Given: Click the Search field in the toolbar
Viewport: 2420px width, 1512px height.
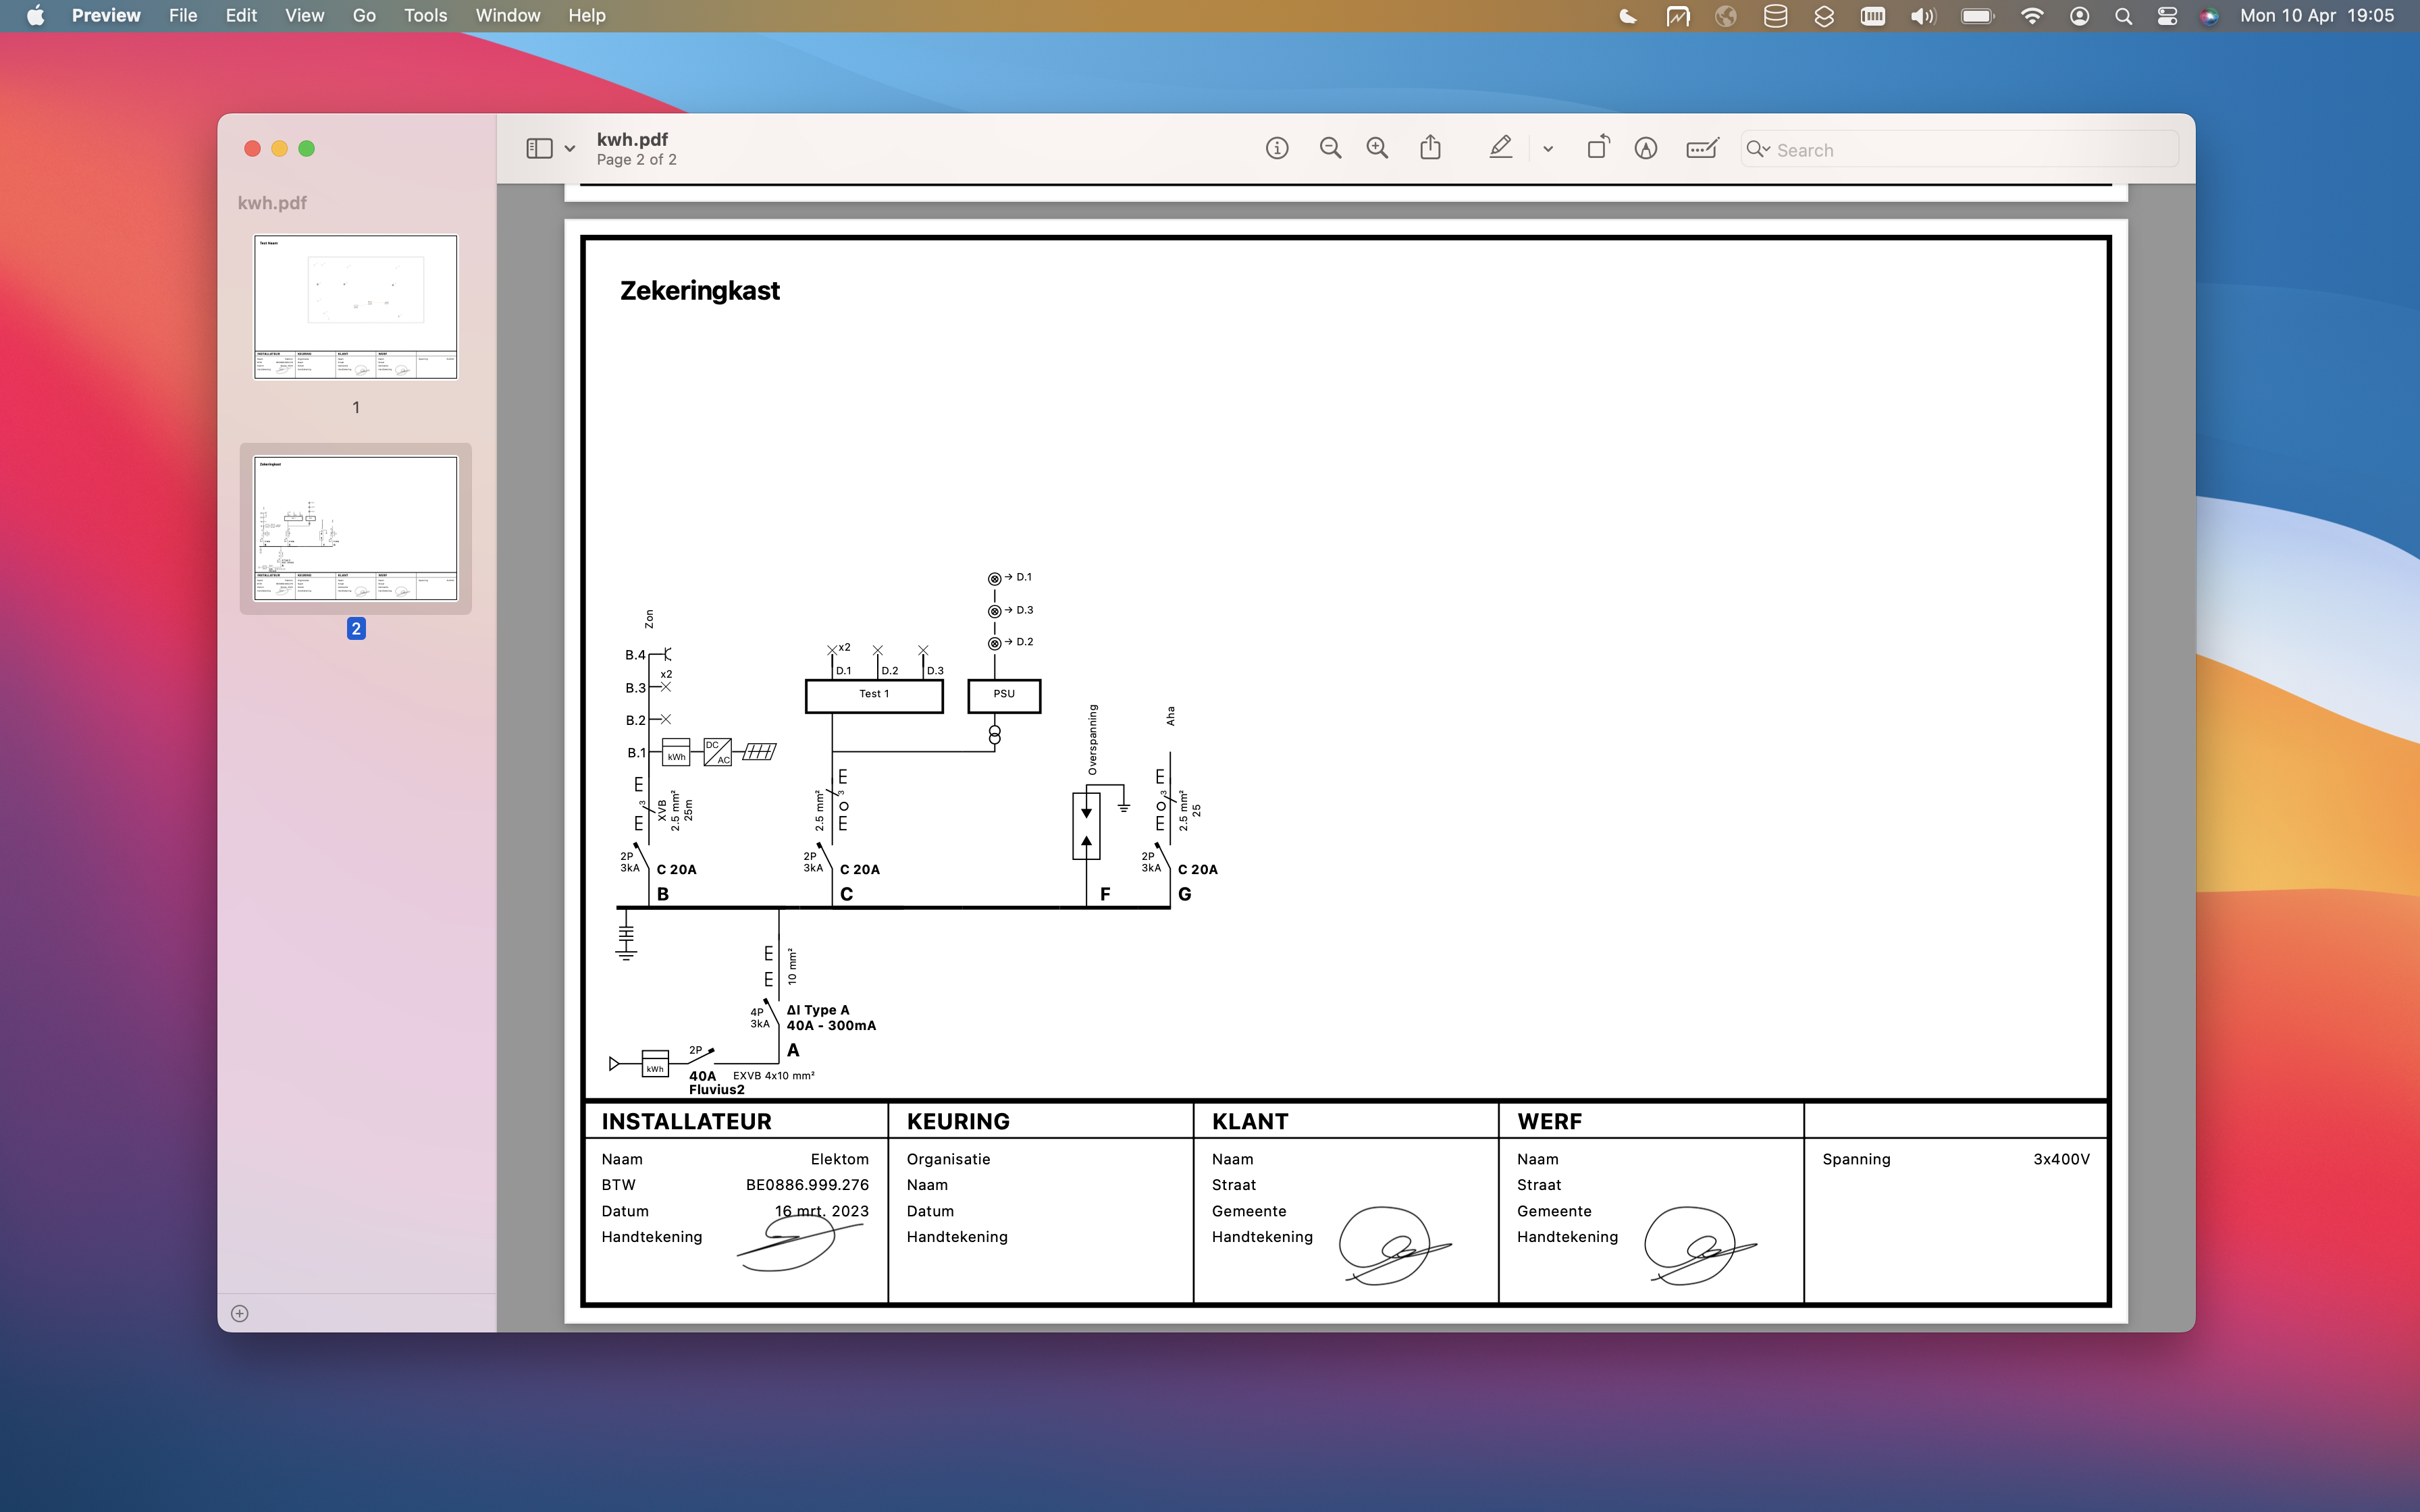Looking at the screenshot, I should click(x=1959, y=150).
